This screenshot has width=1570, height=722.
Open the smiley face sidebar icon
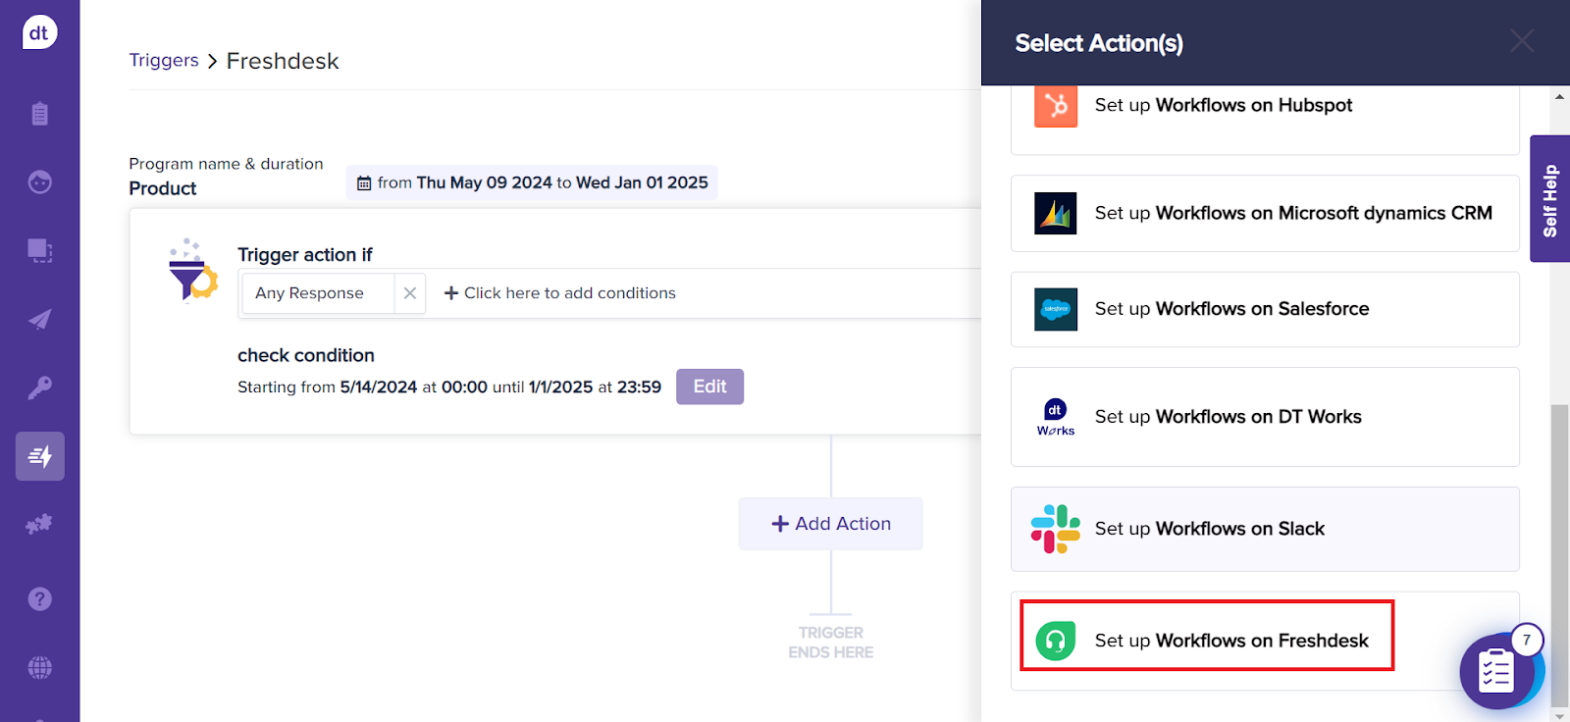click(x=39, y=182)
